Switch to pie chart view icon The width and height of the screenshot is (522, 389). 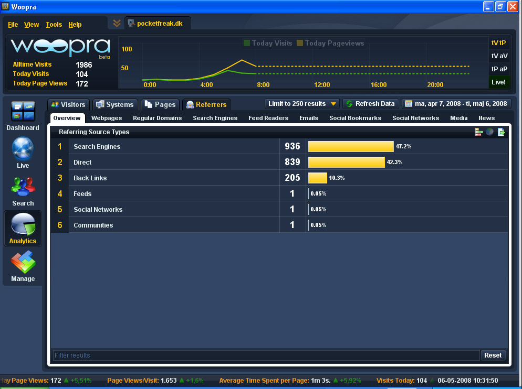point(489,132)
